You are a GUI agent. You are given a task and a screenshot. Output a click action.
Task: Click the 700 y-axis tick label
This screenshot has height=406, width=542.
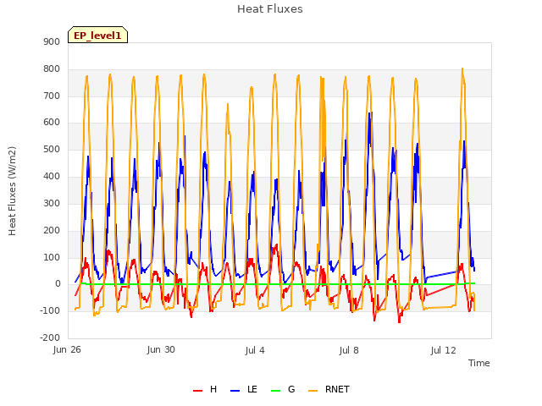coord(52,96)
